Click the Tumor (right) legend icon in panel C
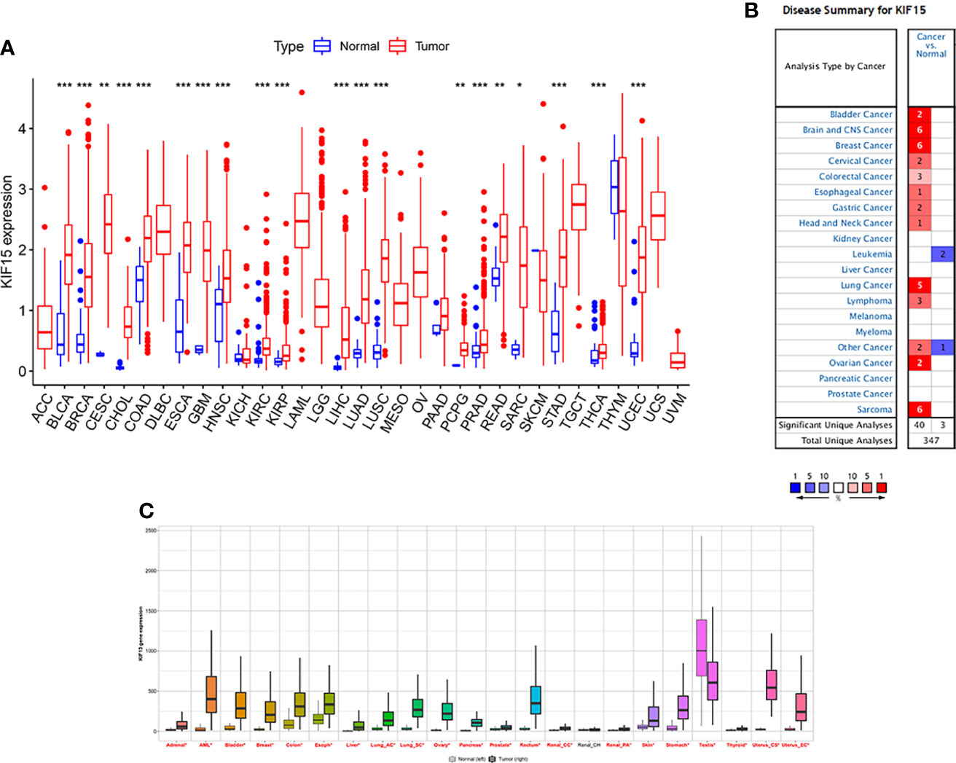This screenshot has width=956, height=763. point(493,759)
